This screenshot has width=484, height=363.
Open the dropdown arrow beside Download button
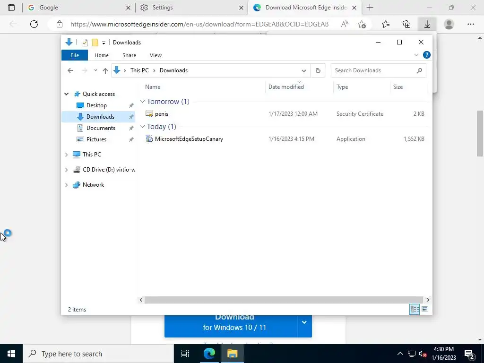click(304, 323)
